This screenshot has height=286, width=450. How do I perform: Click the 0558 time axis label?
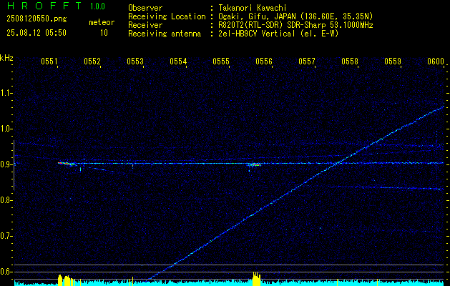[350, 61]
